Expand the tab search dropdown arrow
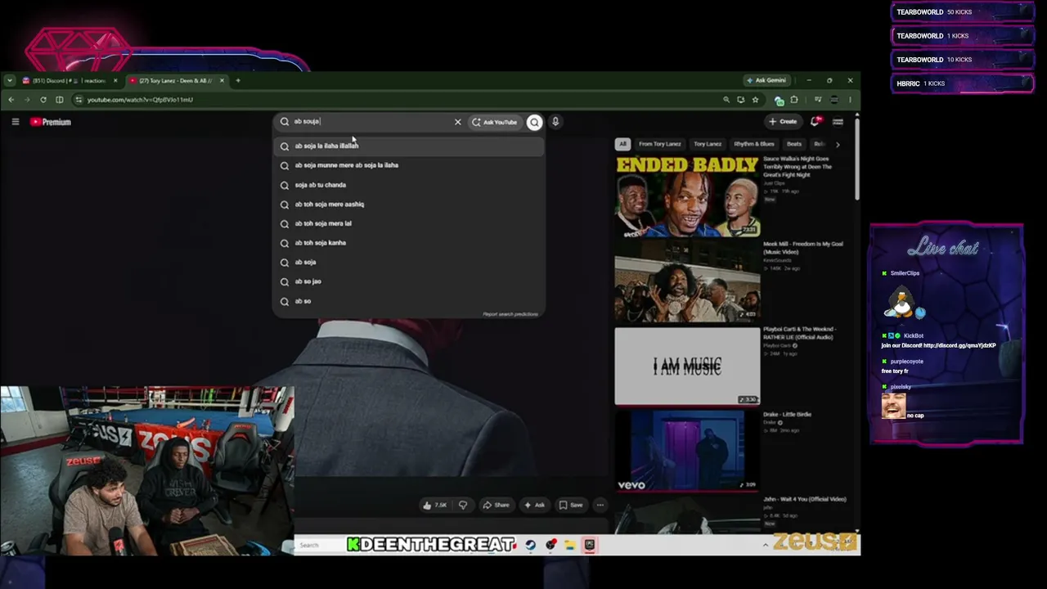Screen dimensions: 1047x589 point(10,81)
